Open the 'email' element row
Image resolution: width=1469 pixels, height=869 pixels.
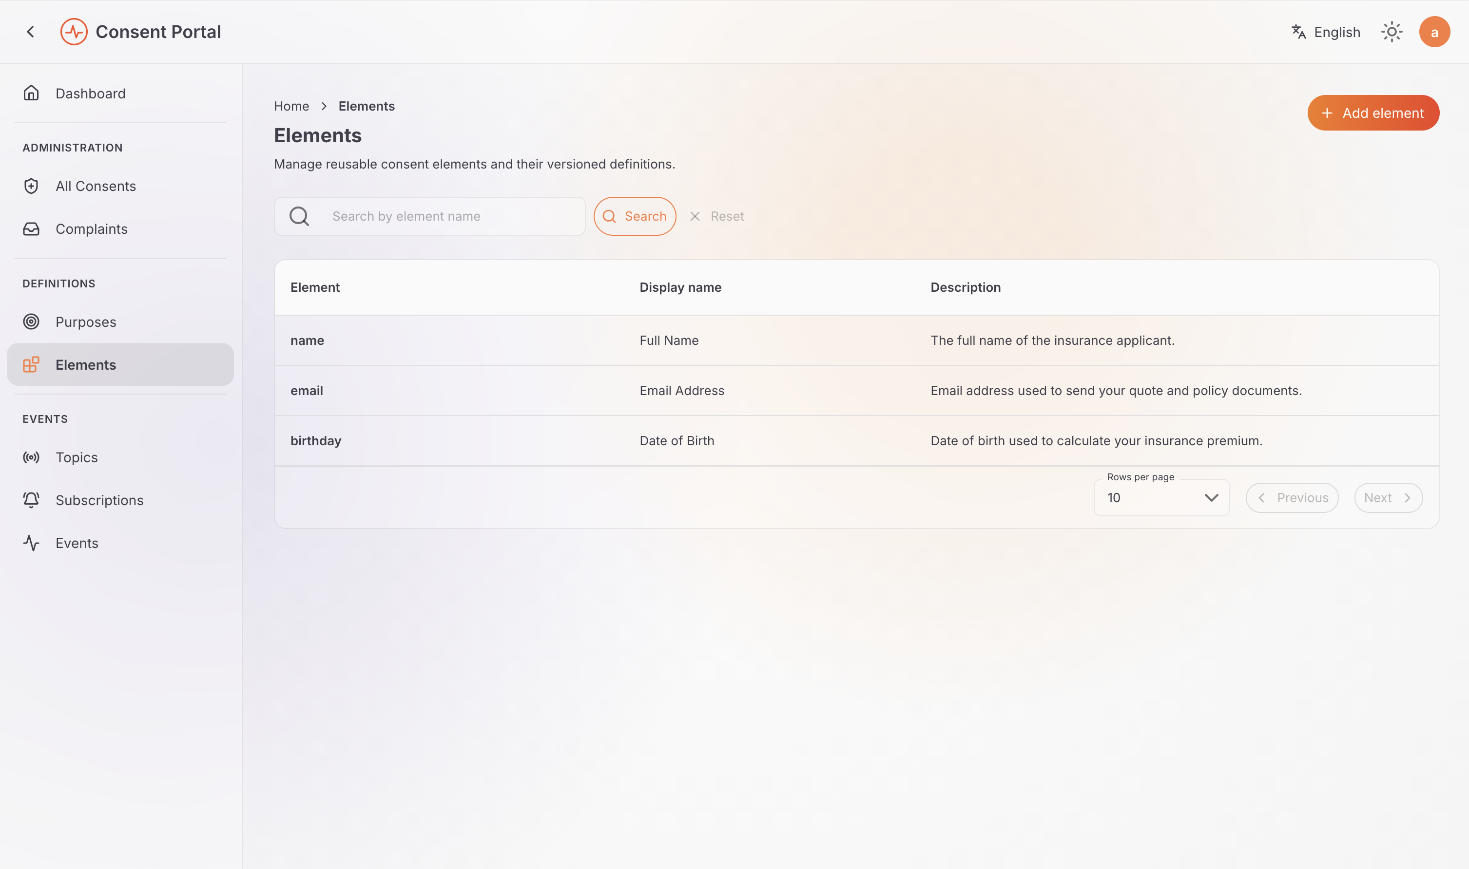pos(856,391)
